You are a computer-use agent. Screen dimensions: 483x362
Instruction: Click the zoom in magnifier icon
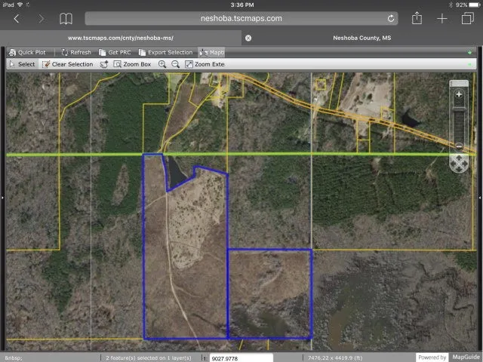[x=162, y=64]
